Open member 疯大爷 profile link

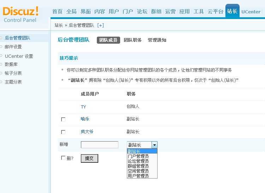[87, 131]
